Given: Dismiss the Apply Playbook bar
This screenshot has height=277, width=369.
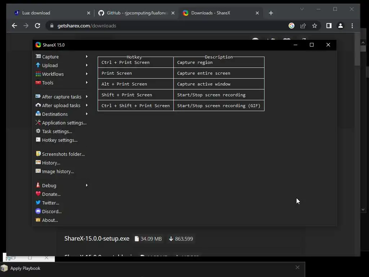Looking at the screenshot, I should tap(297, 267).
